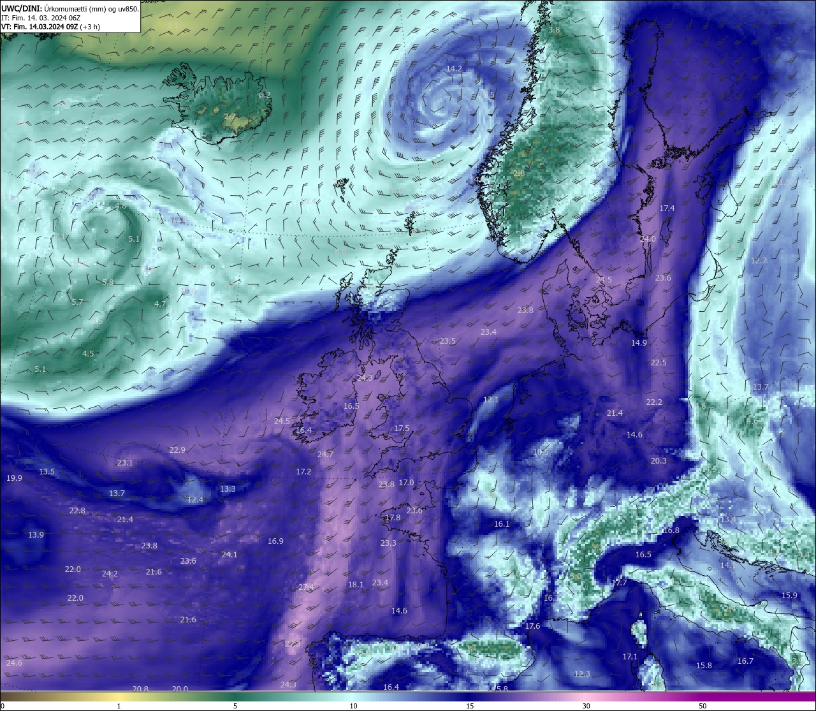Screen dimensions: 816x711
Task: Click the 5.7 value on the map
Action: [x=77, y=302]
